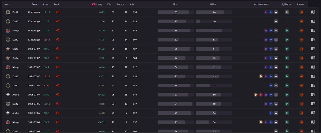
Task: Click FACEIT source icon in the +8.25 row
Action: (x=301, y=12)
